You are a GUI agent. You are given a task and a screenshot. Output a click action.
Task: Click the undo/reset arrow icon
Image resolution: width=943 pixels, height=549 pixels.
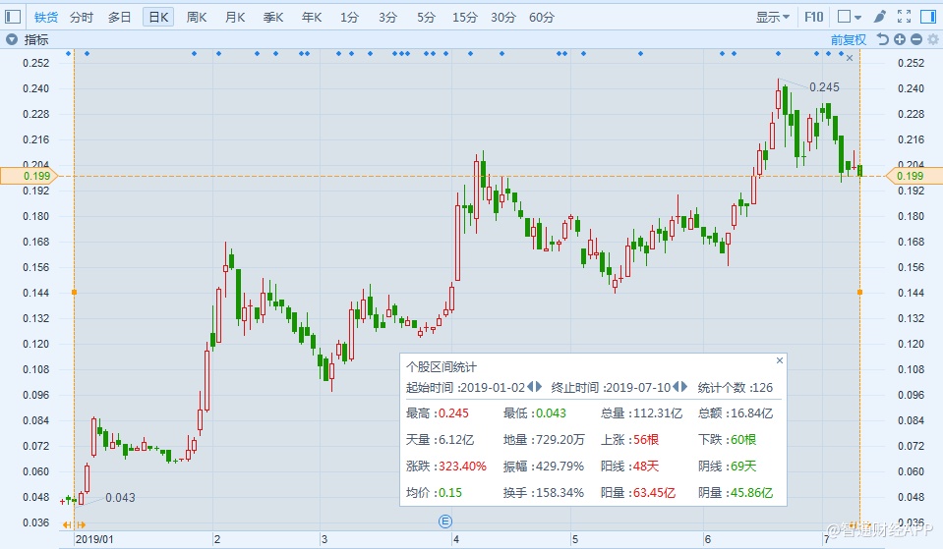[883, 39]
